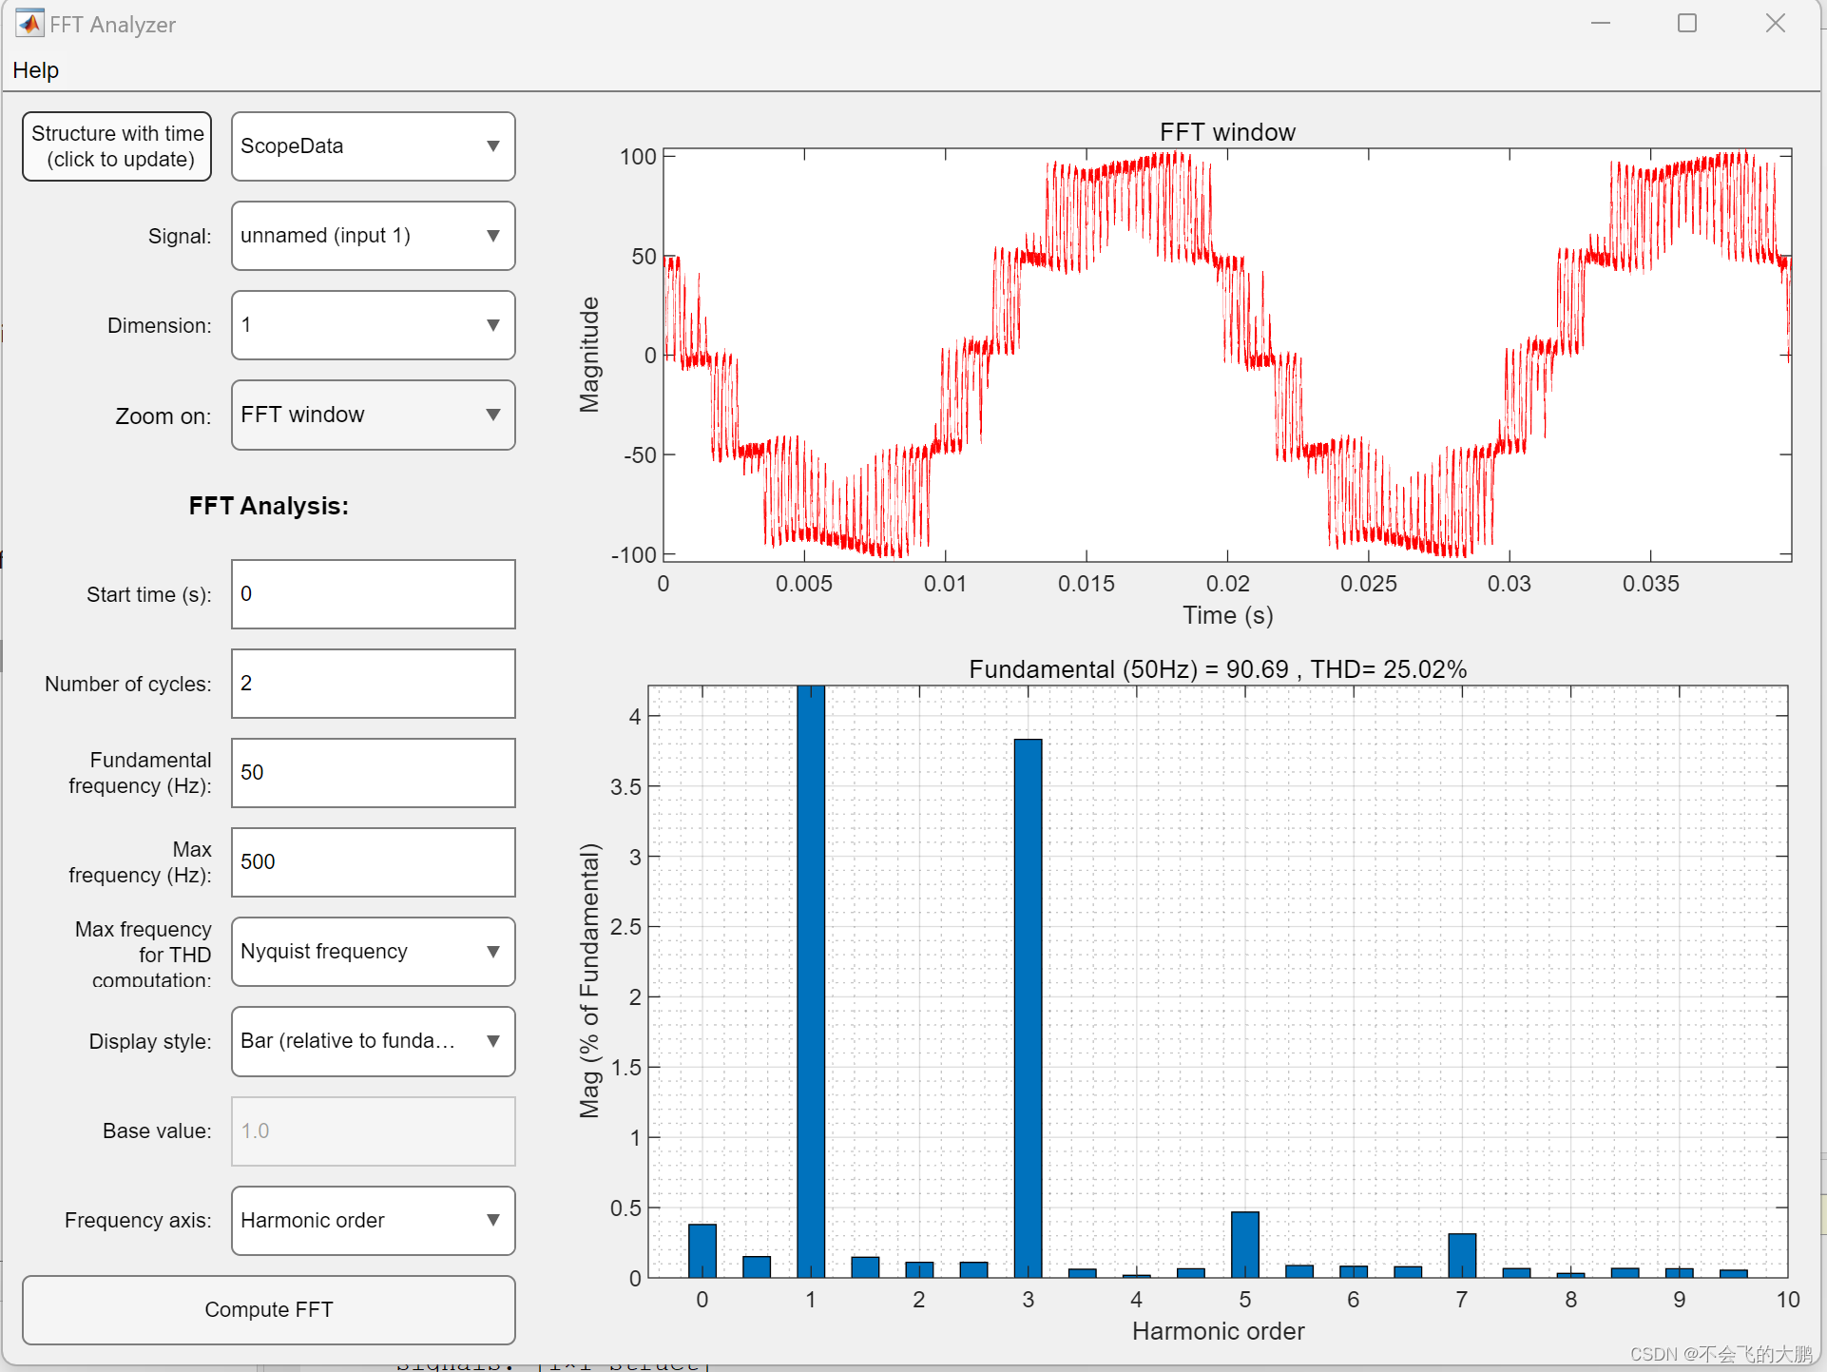
Task: Click the Fundamental frequency input field
Action: tap(373, 773)
